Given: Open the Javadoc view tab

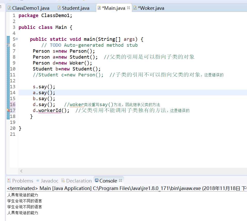Looking at the screenshot, I should click(x=47, y=181).
